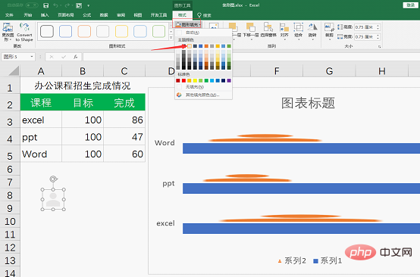The height and width of the screenshot is (277, 420).
Task: Switch to the 数据 (Data) ribbon tab
Action: pos(104,15)
